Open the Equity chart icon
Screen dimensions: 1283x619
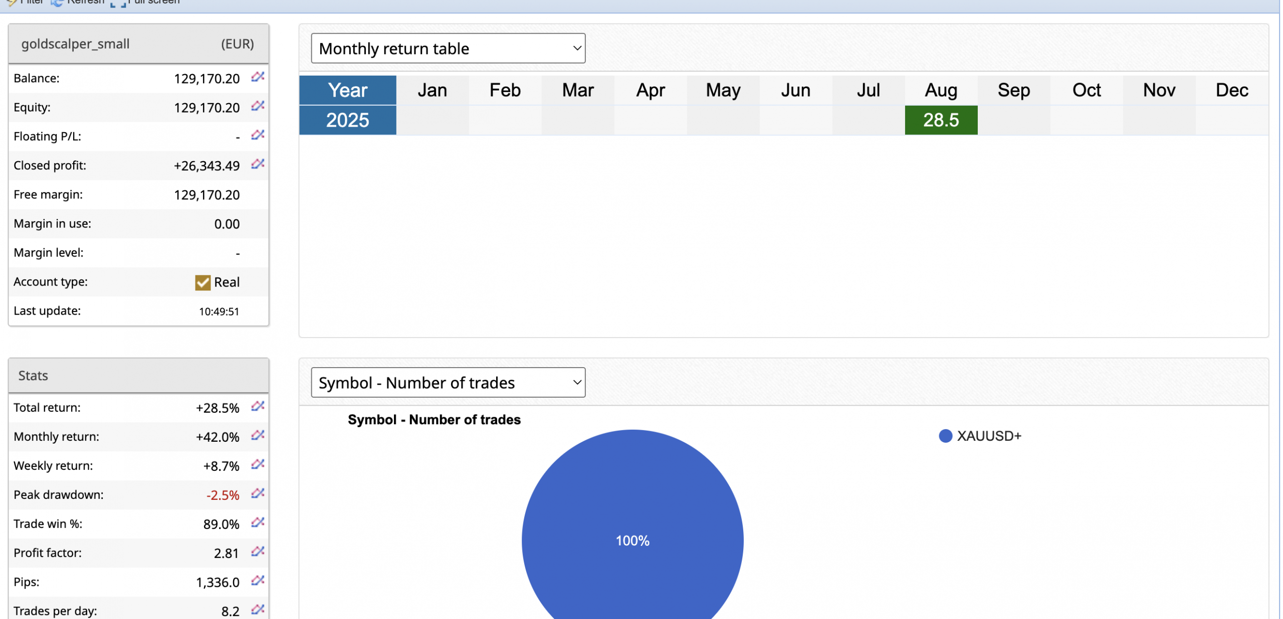(258, 106)
